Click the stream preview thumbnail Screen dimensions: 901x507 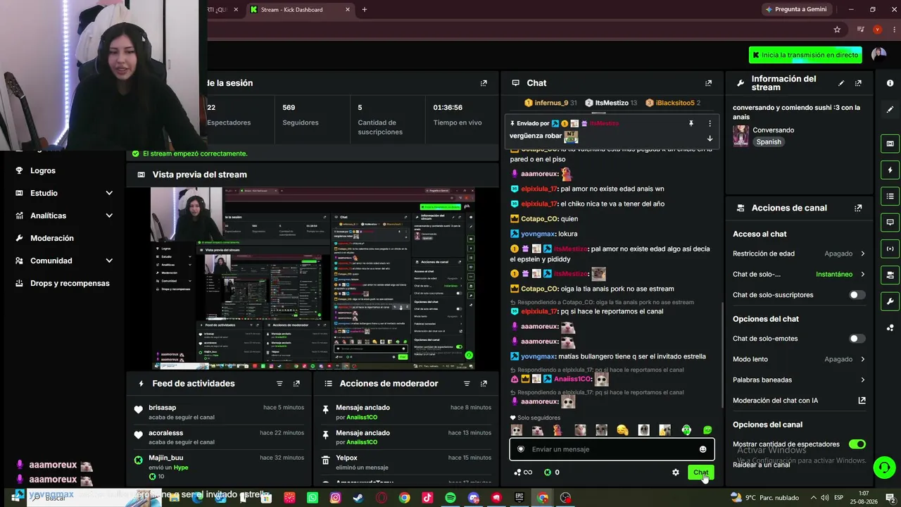coord(313,278)
